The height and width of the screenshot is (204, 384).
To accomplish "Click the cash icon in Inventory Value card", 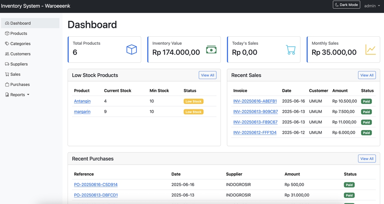I will tap(211, 50).
